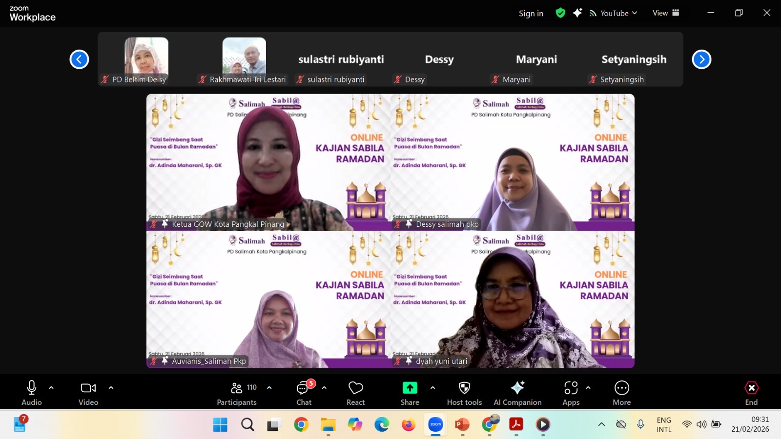This screenshot has width=781, height=439.
Task: Open the View layout menu
Action: click(x=665, y=13)
